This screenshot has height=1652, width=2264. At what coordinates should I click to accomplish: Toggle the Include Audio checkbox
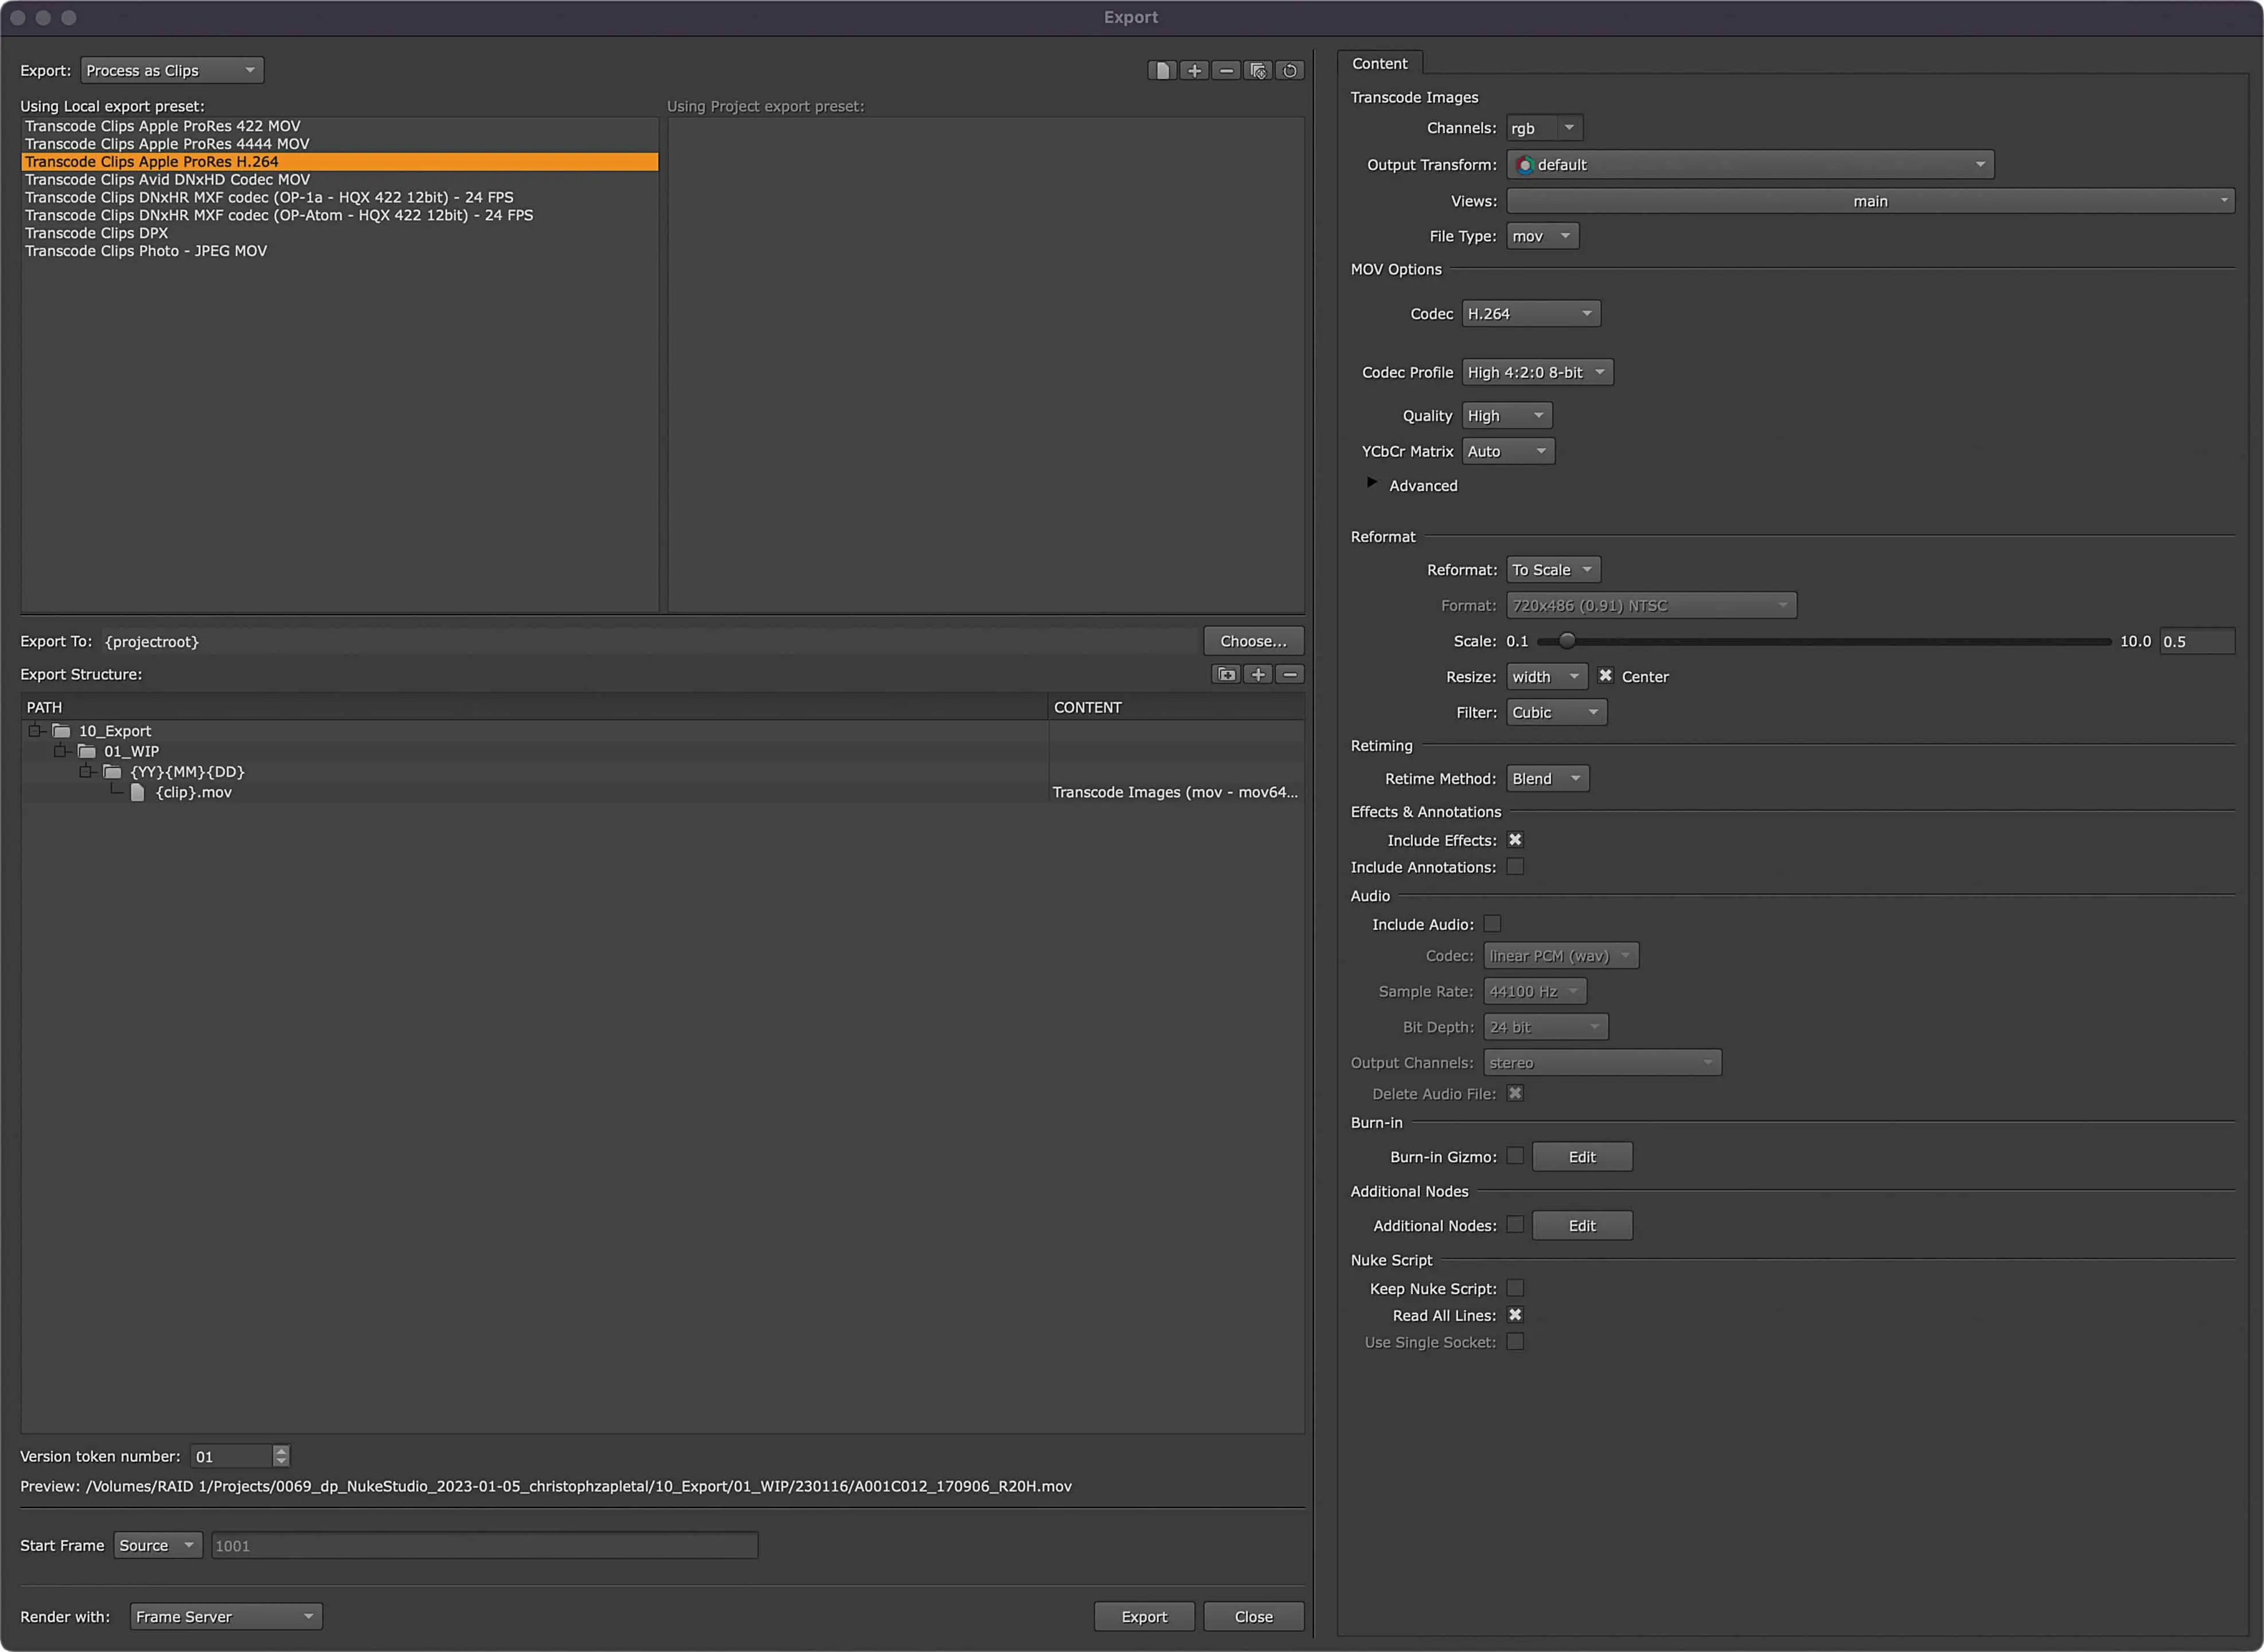click(x=1492, y=924)
